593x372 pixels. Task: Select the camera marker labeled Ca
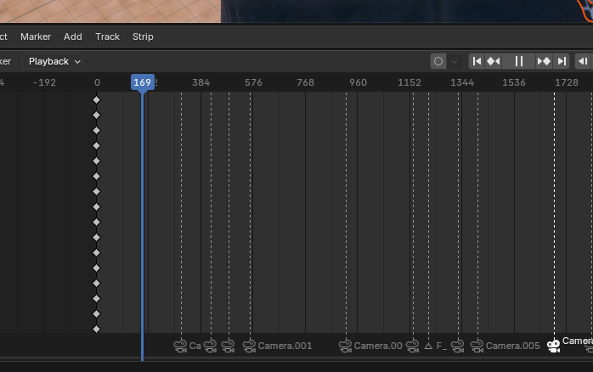pos(180,346)
